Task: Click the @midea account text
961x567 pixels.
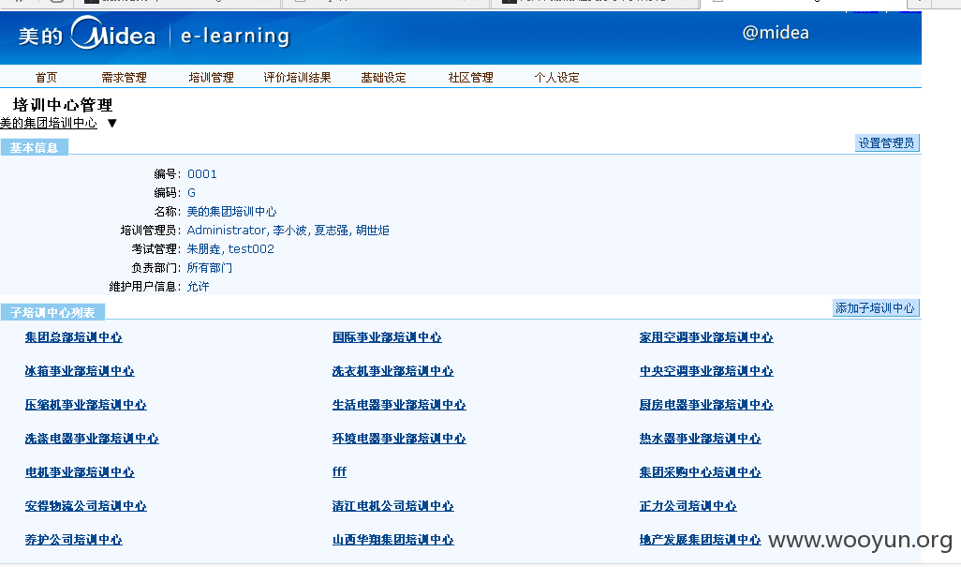Action: tap(776, 33)
